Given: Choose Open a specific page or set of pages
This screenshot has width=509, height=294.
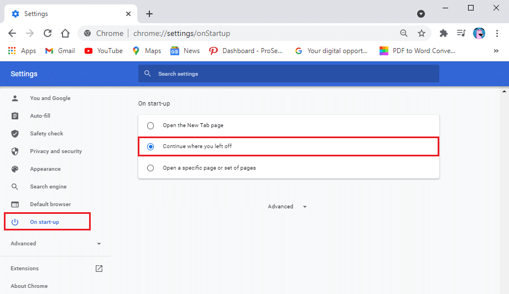Looking at the screenshot, I should (150, 168).
